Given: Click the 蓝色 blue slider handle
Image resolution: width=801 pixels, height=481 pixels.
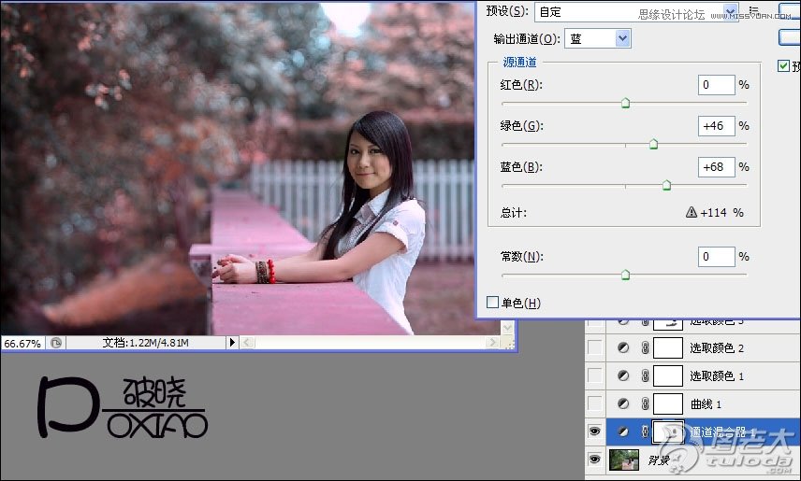Looking at the screenshot, I should pos(666,185).
